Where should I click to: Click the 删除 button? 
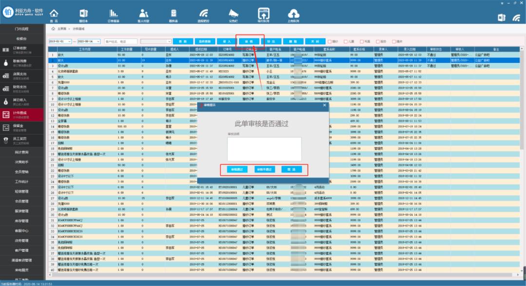293,41
